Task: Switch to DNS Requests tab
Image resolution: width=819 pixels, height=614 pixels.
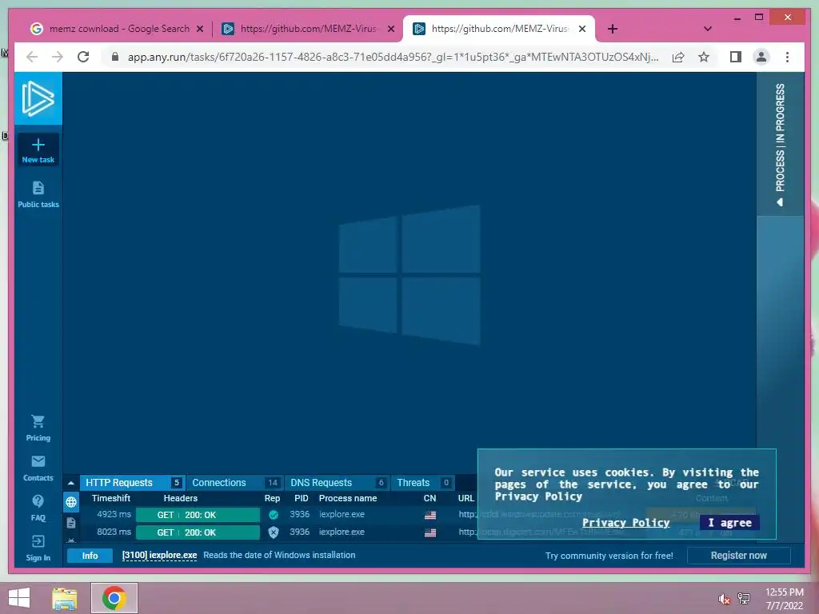Action: 337,483
